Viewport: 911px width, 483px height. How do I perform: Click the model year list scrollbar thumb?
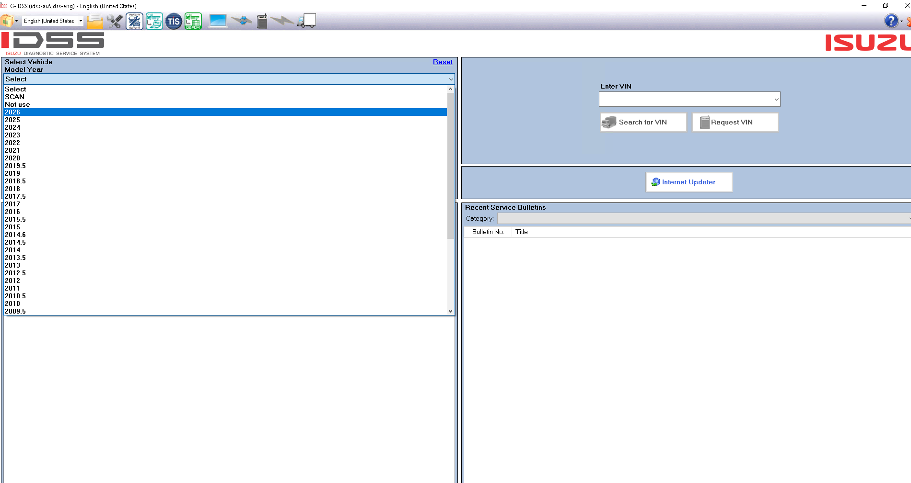[x=450, y=166]
